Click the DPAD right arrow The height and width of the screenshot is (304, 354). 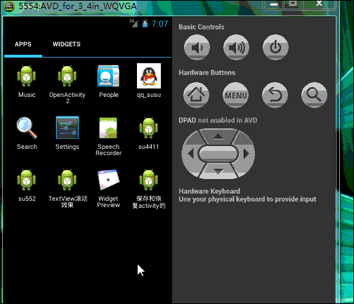(247, 154)
